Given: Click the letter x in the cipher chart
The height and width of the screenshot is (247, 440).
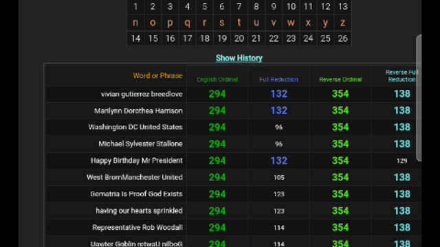Looking at the screenshot, I should point(308,23).
